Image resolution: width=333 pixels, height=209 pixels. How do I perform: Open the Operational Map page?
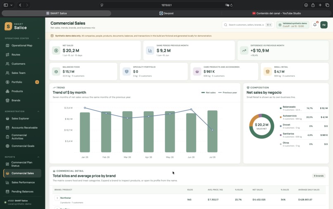(22, 45)
